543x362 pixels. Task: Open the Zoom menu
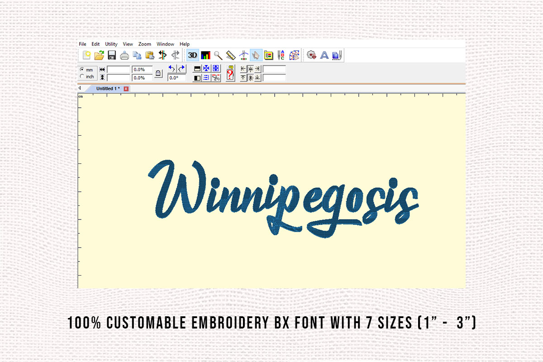pos(145,44)
